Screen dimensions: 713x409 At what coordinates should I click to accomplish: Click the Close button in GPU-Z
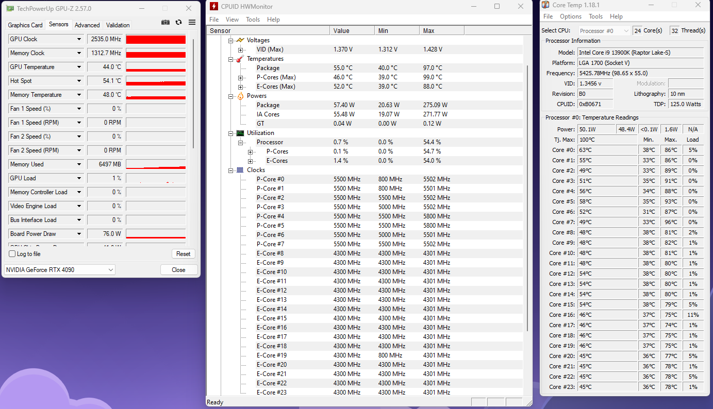(179, 270)
